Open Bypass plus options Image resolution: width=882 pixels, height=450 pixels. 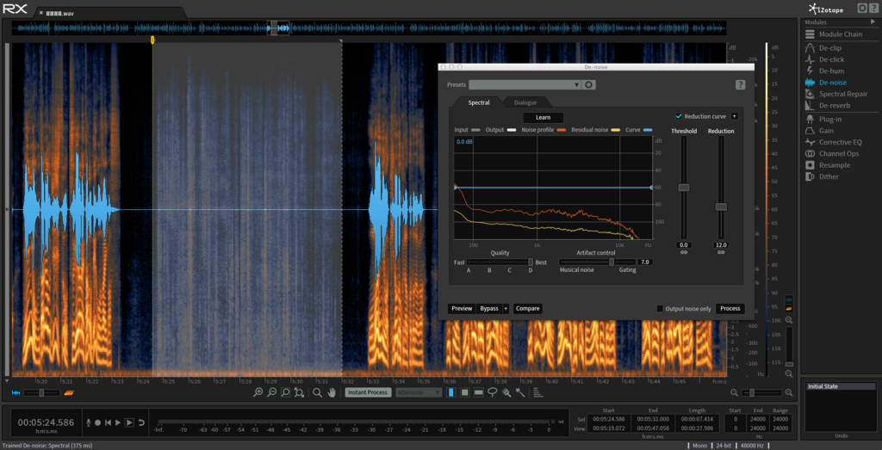505,308
